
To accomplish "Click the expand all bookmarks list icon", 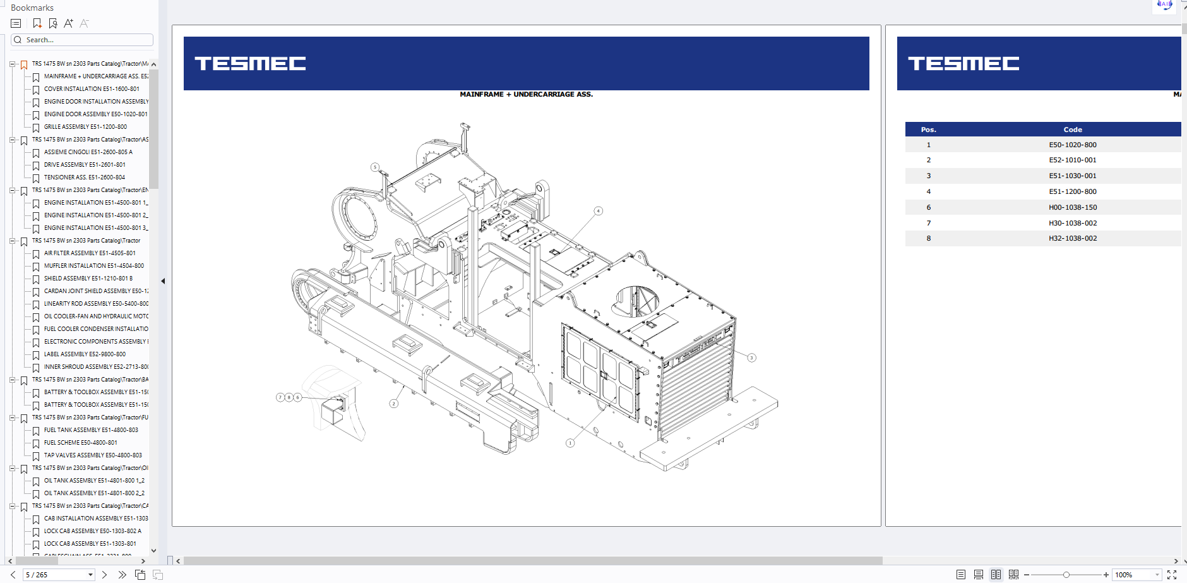I will (x=16, y=23).
